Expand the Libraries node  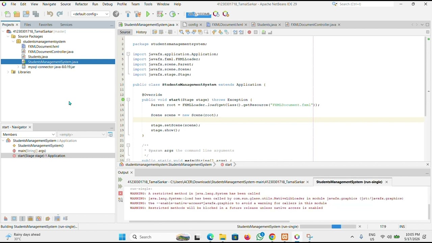(x=8, y=72)
